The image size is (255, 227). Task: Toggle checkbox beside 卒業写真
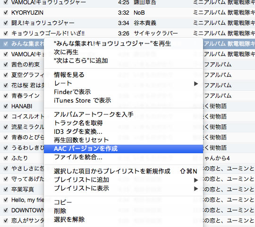6,189
